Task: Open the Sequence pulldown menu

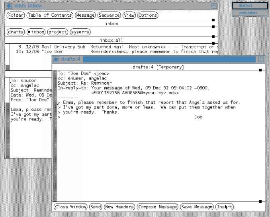Action: [109, 15]
